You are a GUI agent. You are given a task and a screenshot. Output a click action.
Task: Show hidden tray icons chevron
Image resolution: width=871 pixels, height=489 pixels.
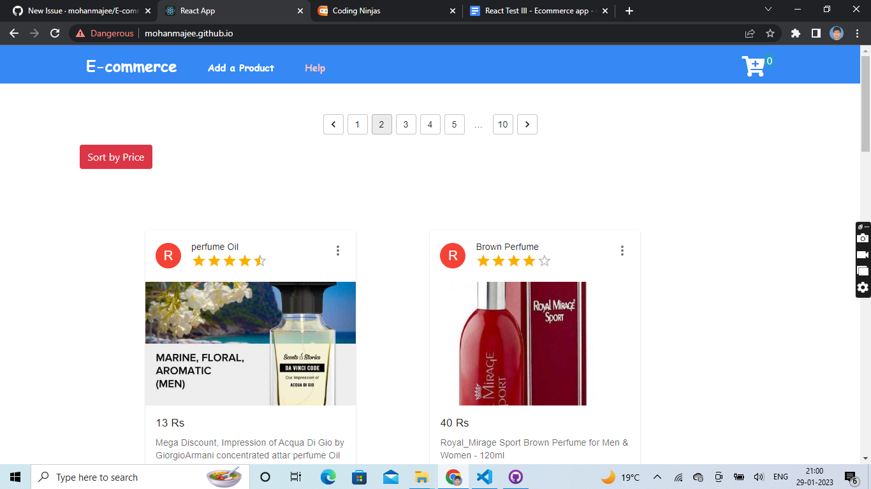(x=657, y=477)
